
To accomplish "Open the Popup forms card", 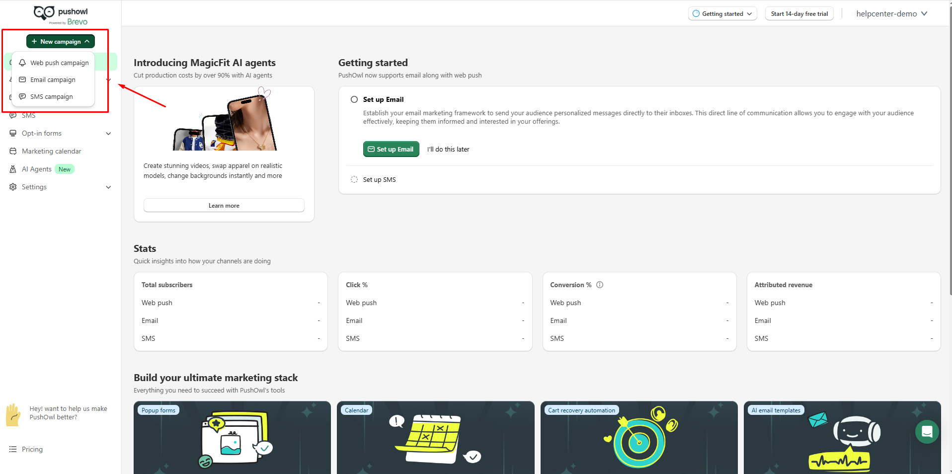I will click(x=232, y=438).
